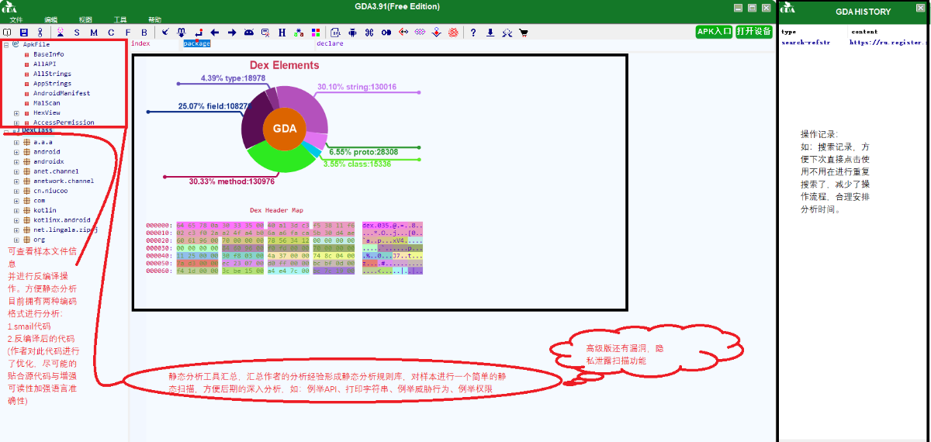Open the 编辑 menu

pos(51,19)
